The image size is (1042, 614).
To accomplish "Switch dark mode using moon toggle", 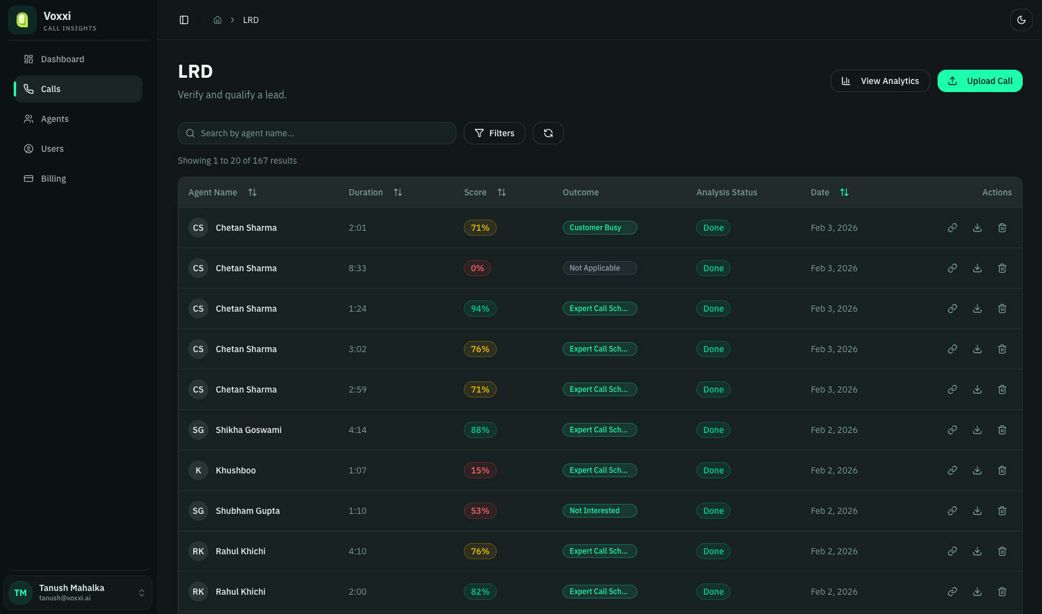I will 1021,20.
